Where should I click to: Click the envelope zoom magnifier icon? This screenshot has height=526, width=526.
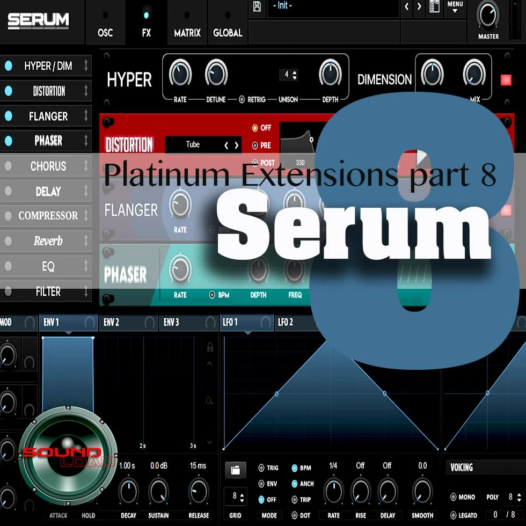pyautogui.click(x=209, y=401)
